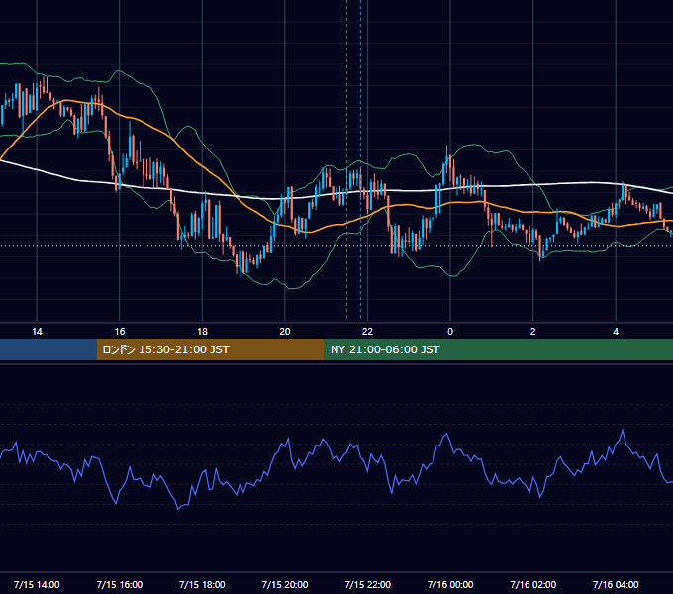Click the 7/15 18:00 date label
The image size is (673, 594).
pos(202,584)
